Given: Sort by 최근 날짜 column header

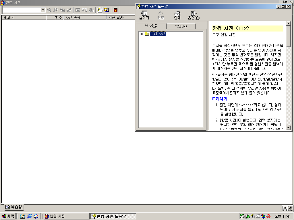Looking at the screenshot, I should (x=121, y=17).
